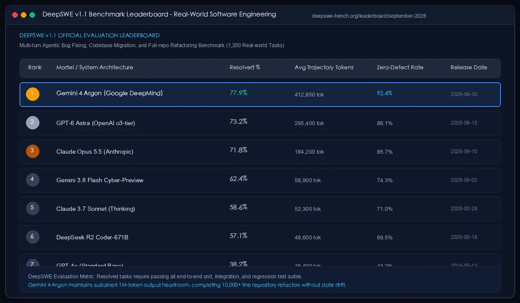Click the 71.8% resolved score

click(238, 150)
